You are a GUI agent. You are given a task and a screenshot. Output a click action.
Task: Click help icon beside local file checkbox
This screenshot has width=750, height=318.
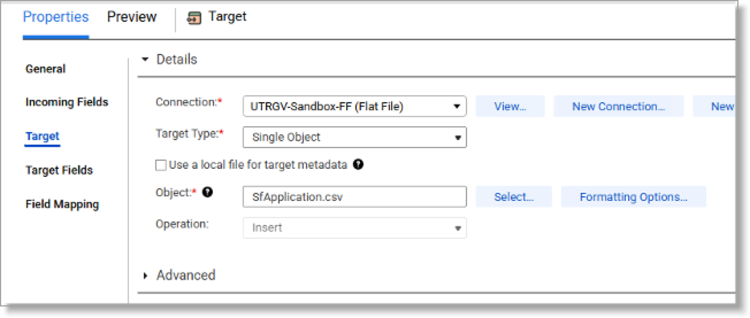[x=358, y=165]
